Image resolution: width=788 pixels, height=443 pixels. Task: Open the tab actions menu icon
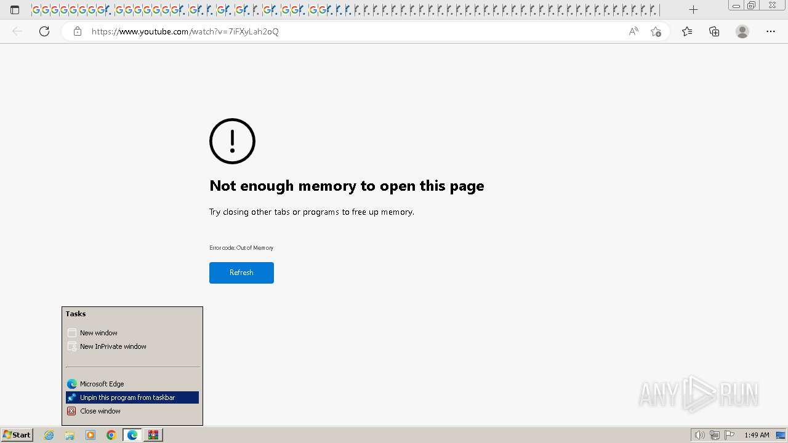[x=15, y=10]
